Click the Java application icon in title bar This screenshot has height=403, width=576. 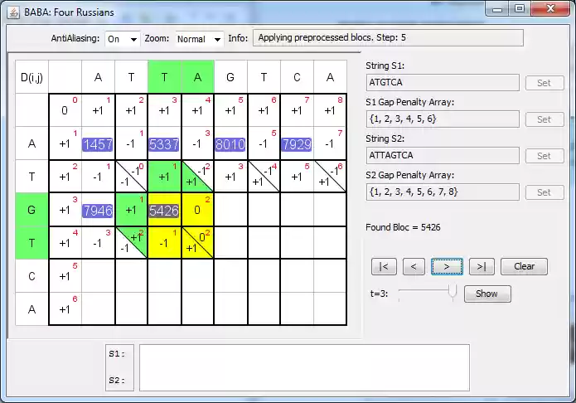click(x=13, y=12)
